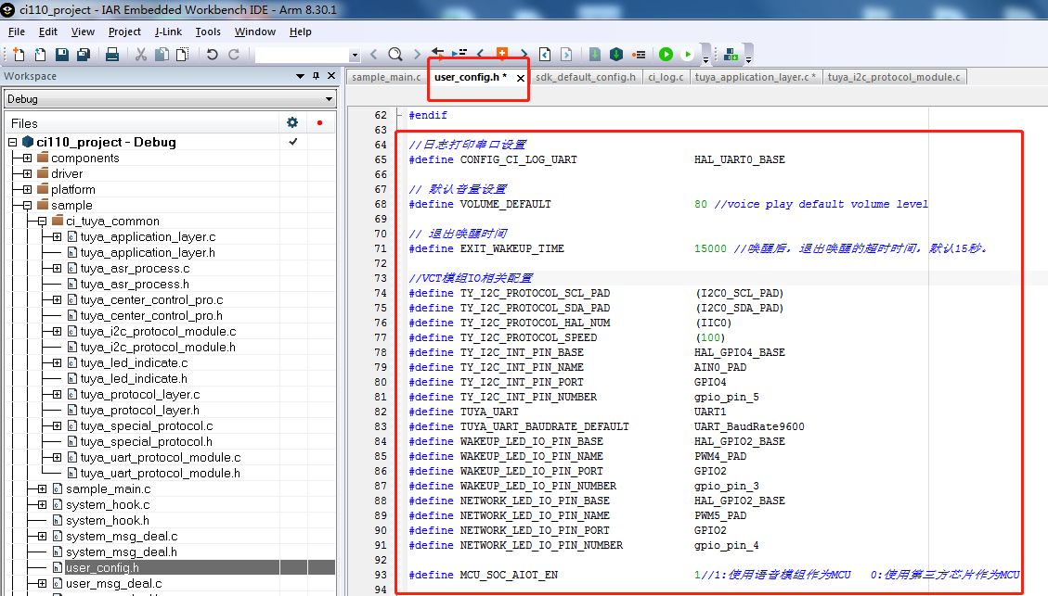Click the CMSIS-Pack installer icon
This screenshot has height=596, width=1048.
(731, 55)
